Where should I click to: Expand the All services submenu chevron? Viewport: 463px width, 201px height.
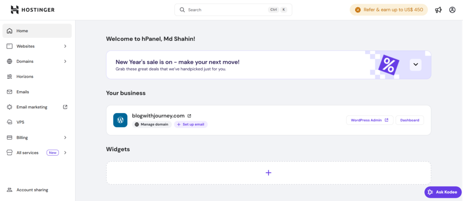tap(65, 153)
